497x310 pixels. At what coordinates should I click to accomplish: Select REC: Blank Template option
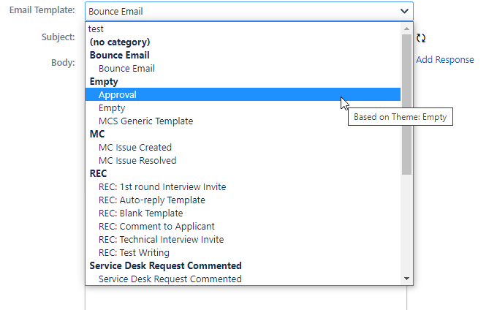pos(243,213)
